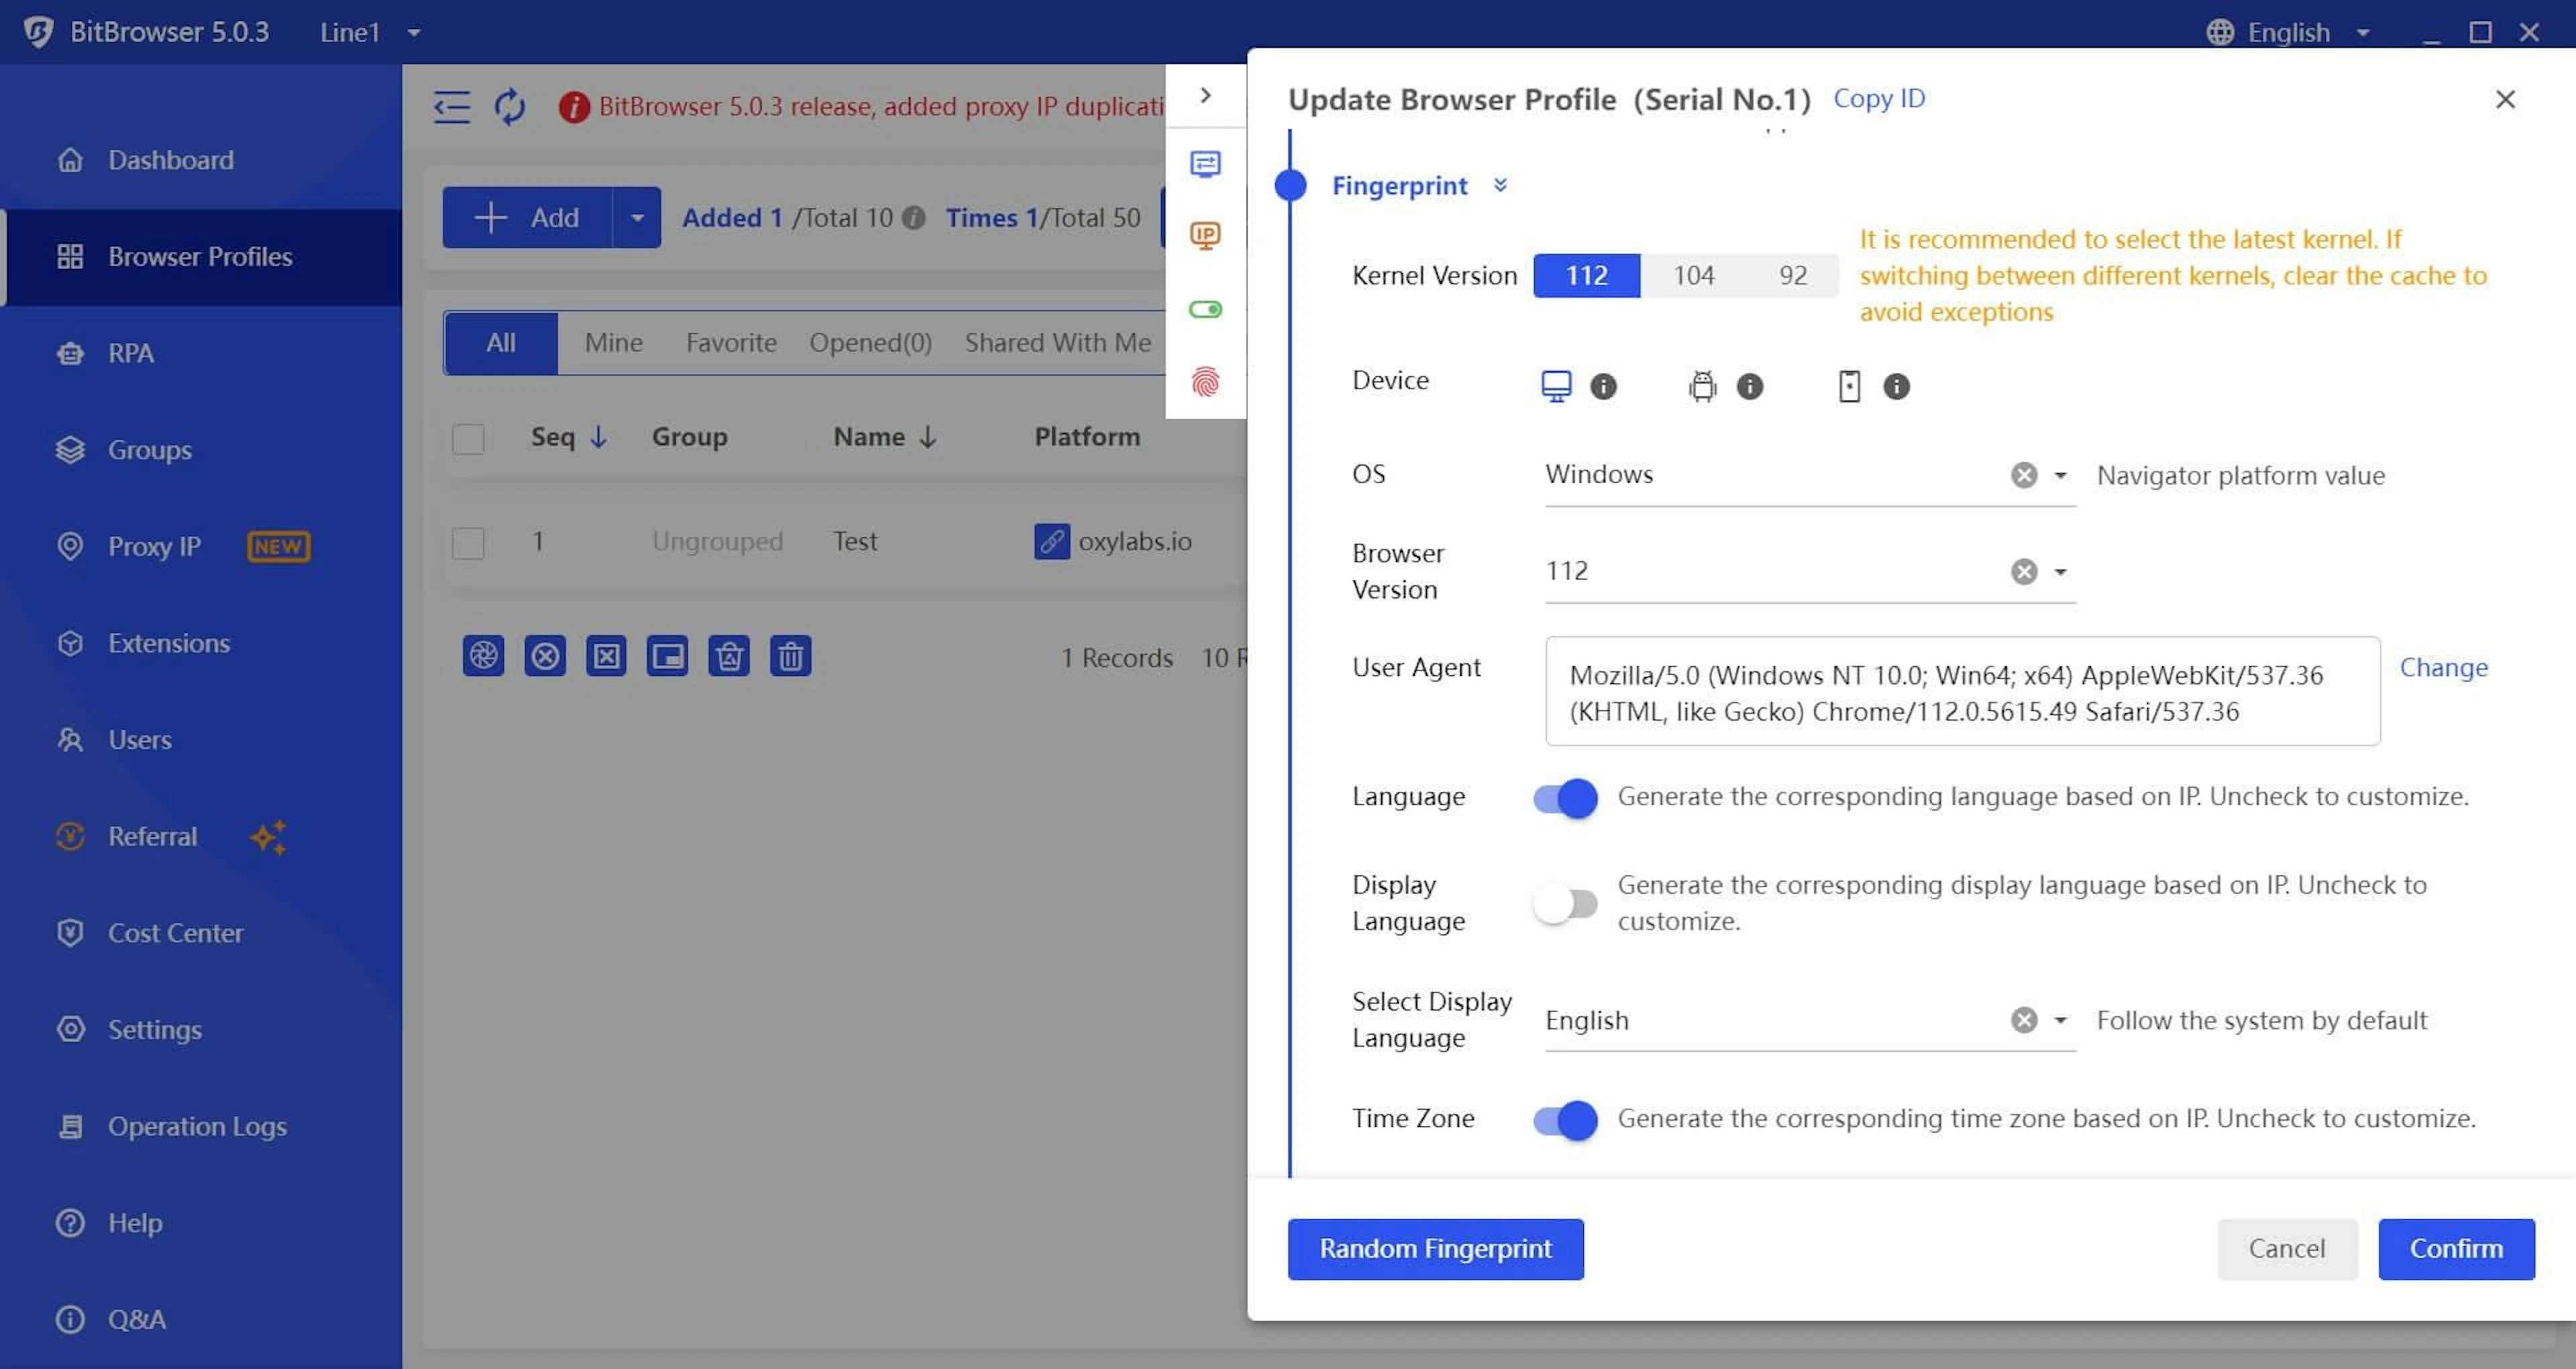Click the refresh icon in the top bar

tap(510, 106)
